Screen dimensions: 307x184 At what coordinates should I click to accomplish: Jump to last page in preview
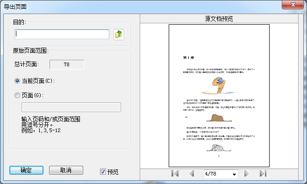coord(263,173)
